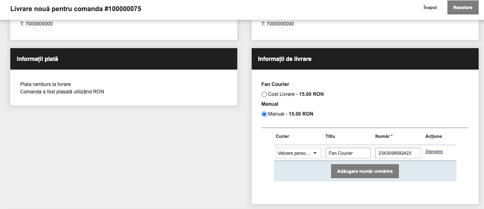Remove the tracking row via Ștergere
Image resolution: width=484 pixels, height=209 pixels.
[434, 151]
